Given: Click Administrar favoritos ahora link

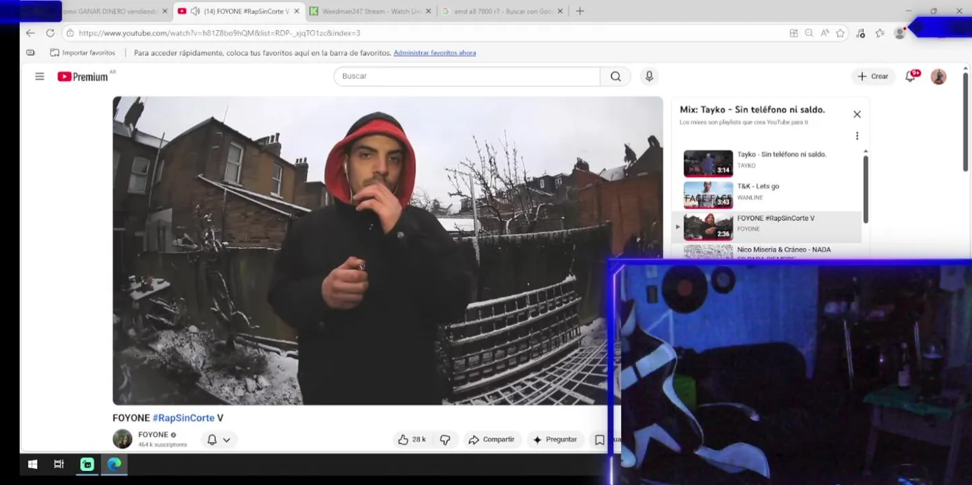Looking at the screenshot, I should pos(435,53).
